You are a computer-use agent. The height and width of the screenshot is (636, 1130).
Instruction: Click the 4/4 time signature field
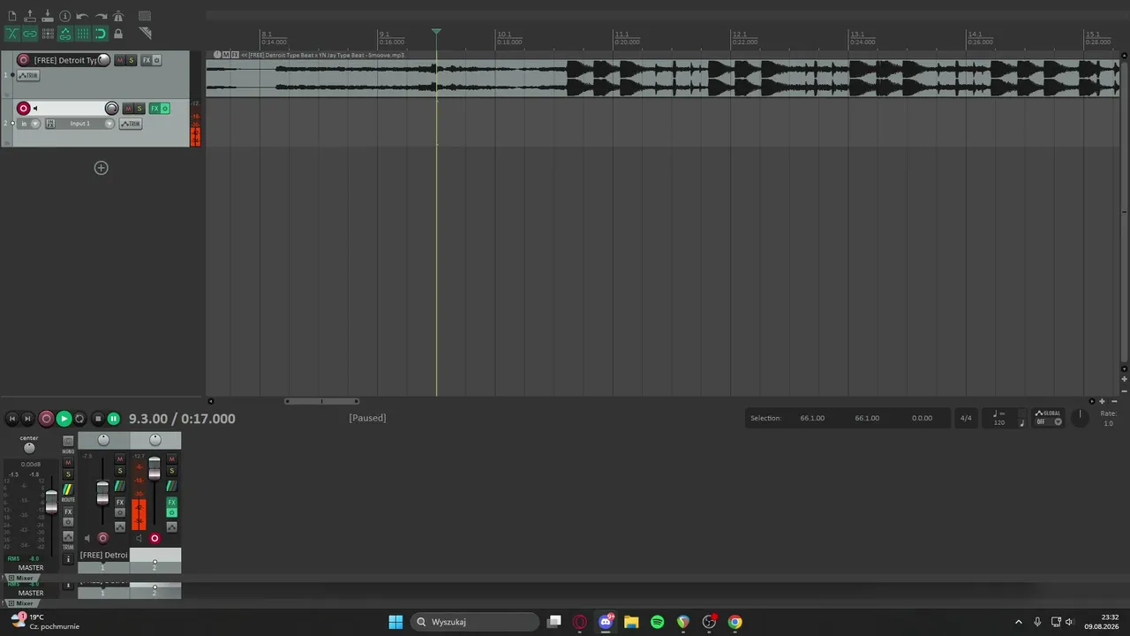tap(966, 418)
